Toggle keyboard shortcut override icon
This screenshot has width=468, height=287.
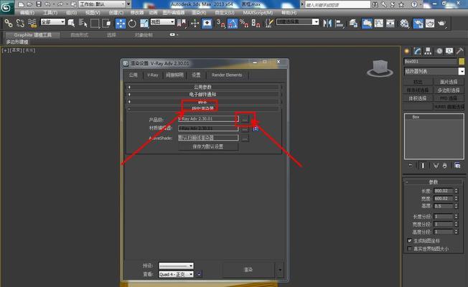tap(207, 23)
